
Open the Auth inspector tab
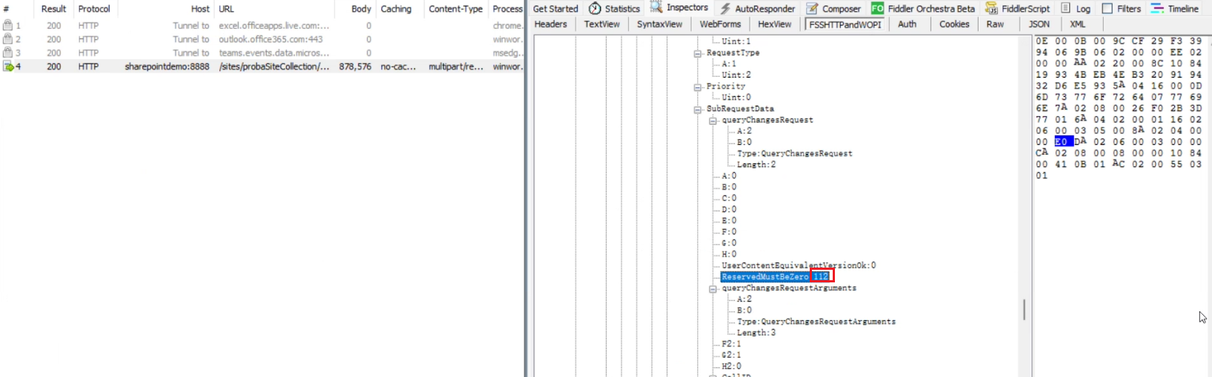coord(907,24)
